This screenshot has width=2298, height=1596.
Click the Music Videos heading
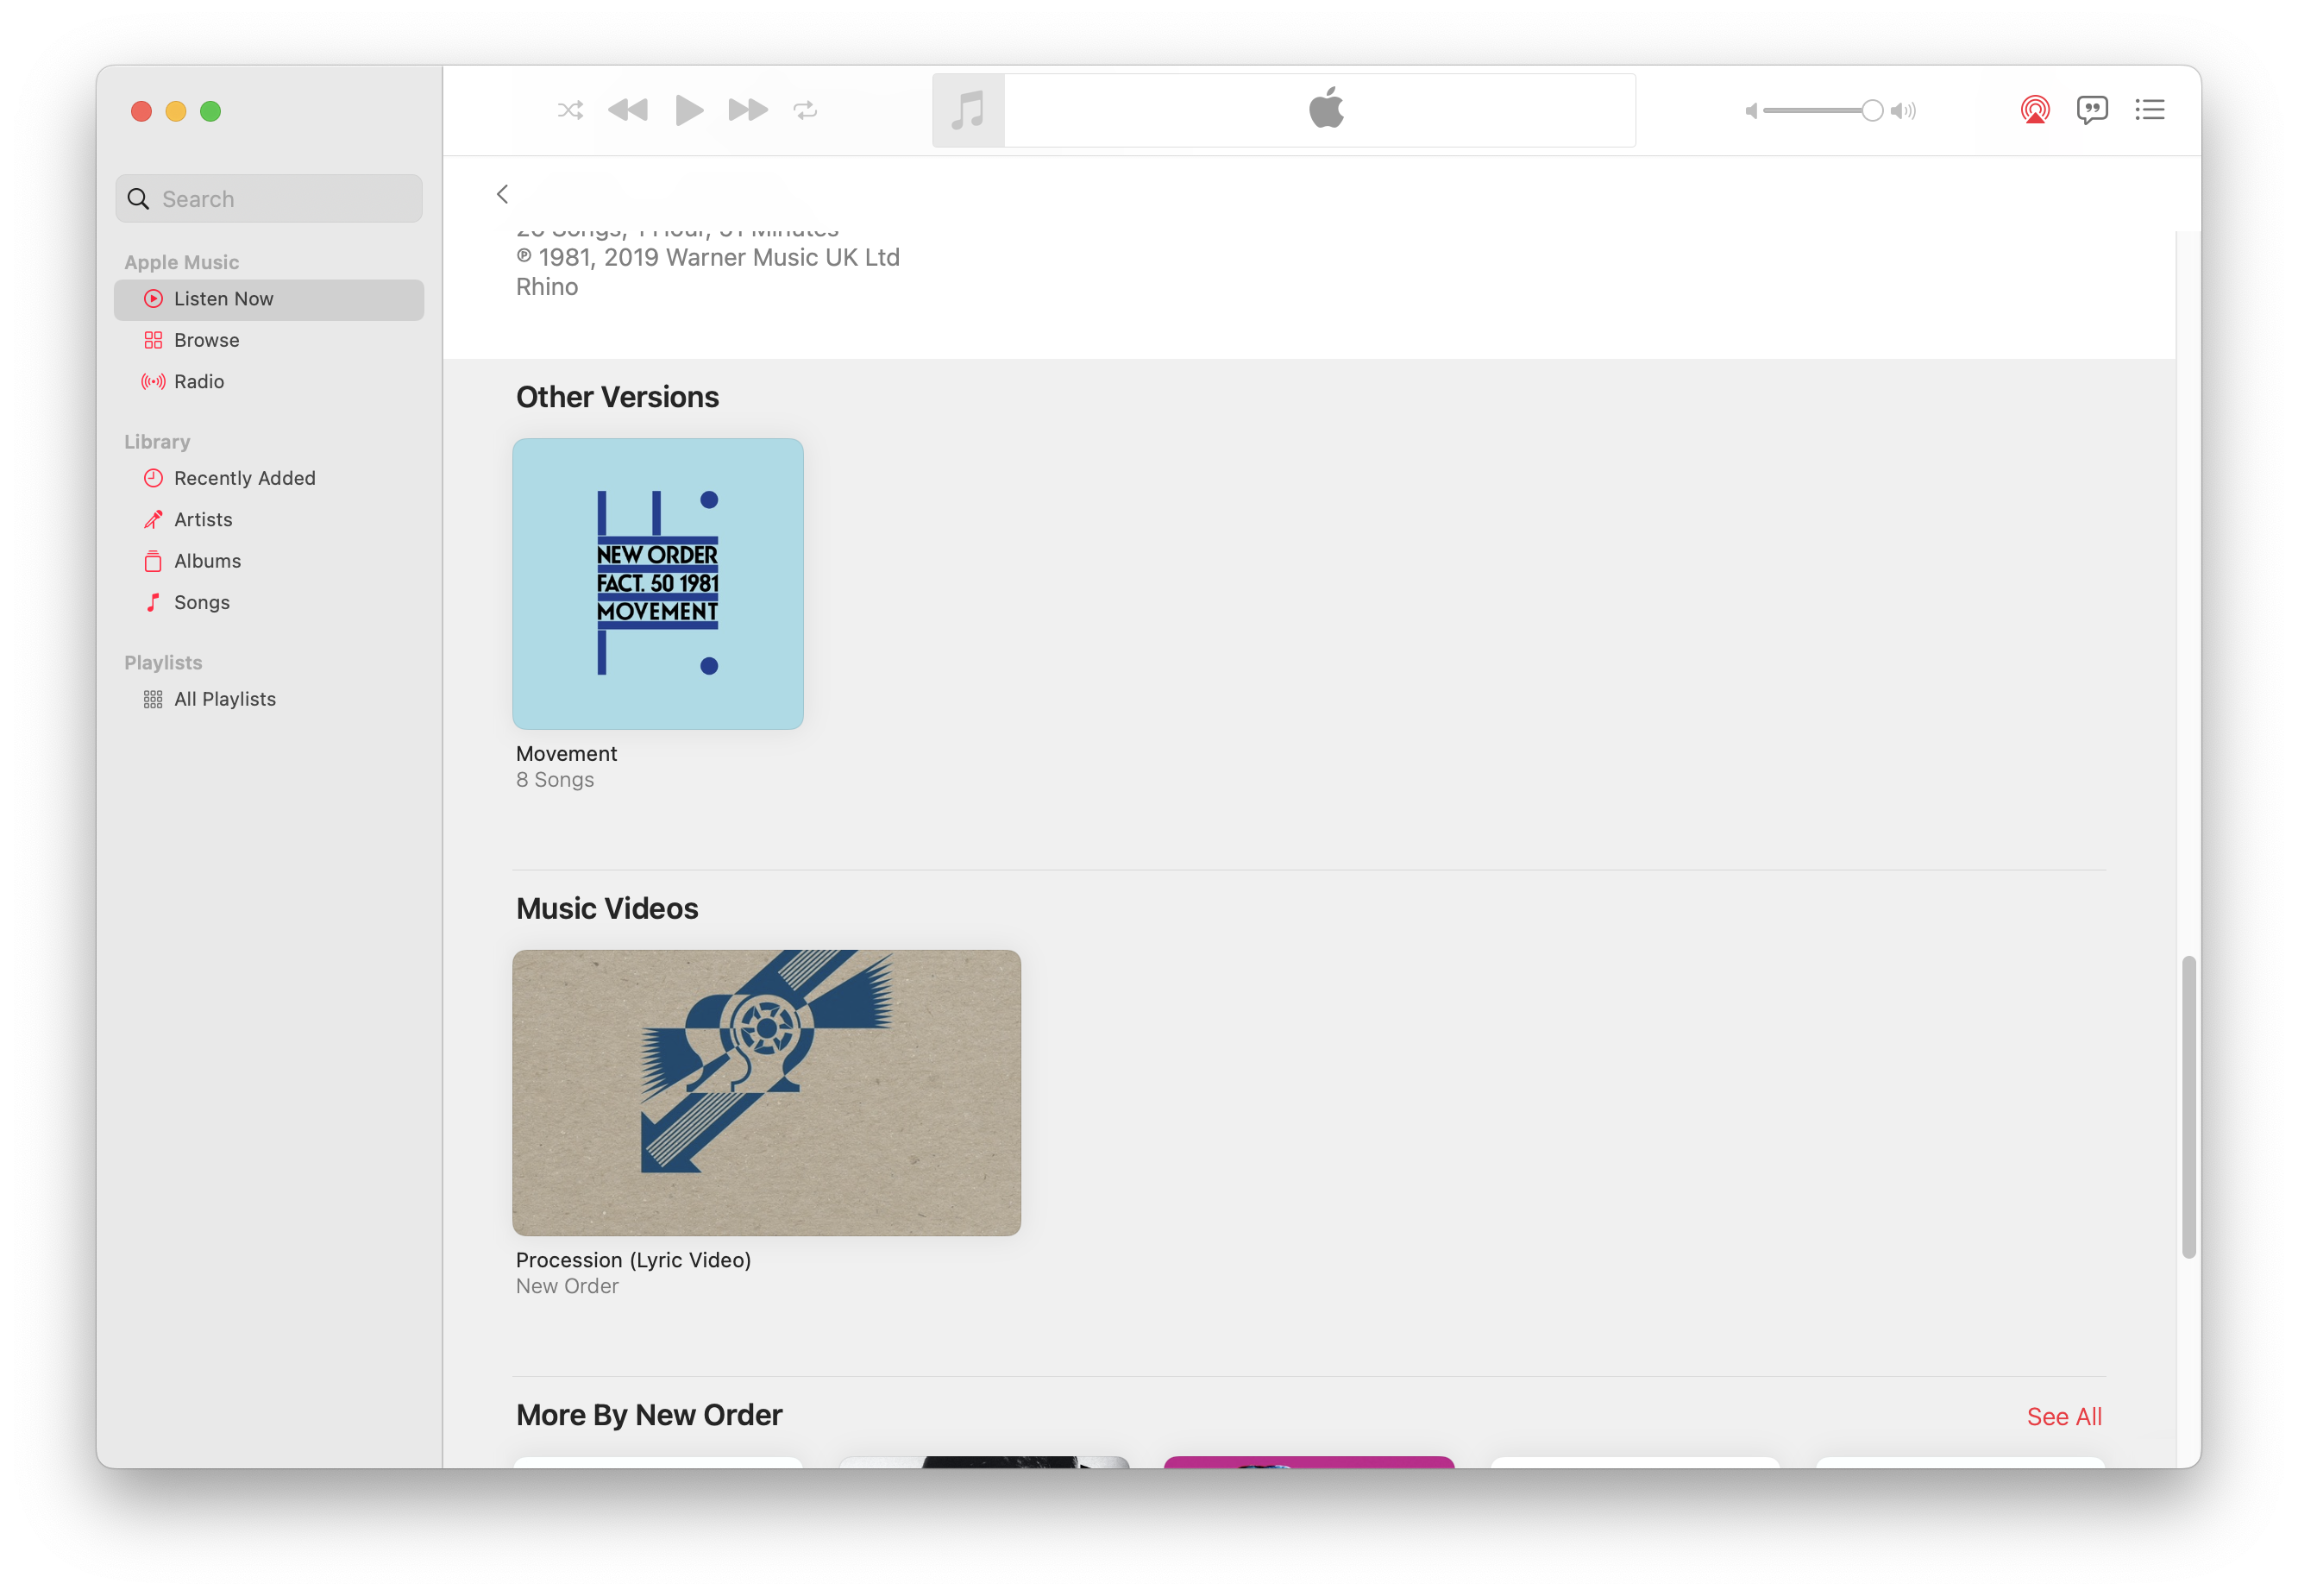pyautogui.click(x=607, y=909)
